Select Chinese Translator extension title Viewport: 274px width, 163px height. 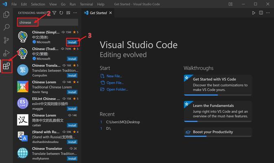[x=47, y=148]
